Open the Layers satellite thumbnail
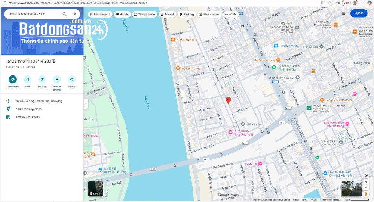 pyautogui.click(x=96, y=189)
